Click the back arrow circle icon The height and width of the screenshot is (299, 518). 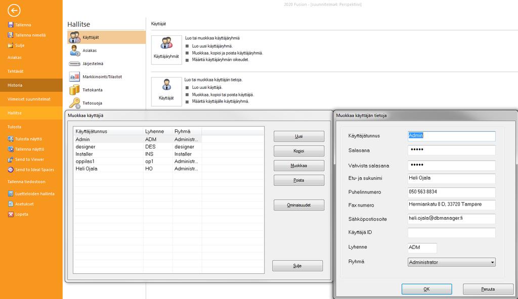[x=14, y=11]
